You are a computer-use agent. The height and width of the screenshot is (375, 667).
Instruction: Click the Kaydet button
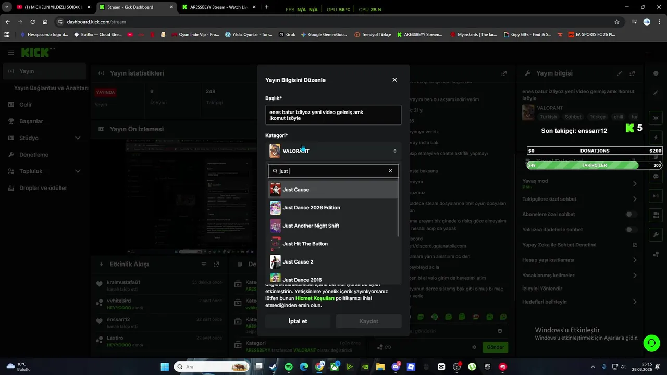click(x=368, y=321)
